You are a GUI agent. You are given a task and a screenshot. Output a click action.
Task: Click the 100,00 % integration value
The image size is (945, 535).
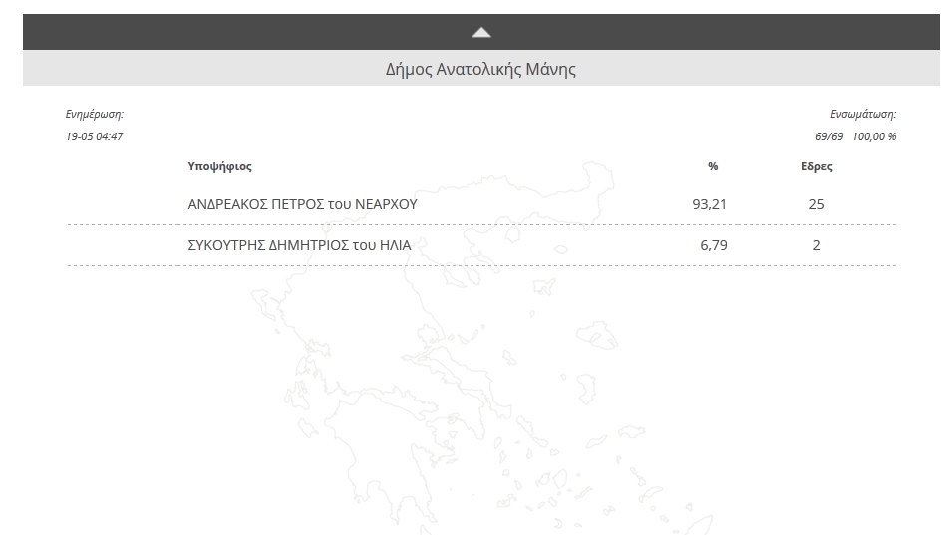[x=874, y=136]
